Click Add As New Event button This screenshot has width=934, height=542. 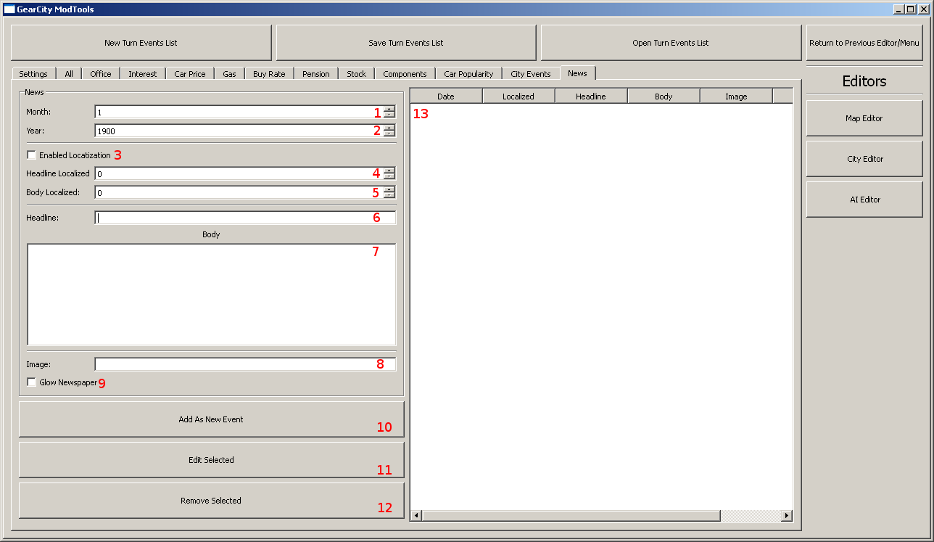tap(211, 419)
